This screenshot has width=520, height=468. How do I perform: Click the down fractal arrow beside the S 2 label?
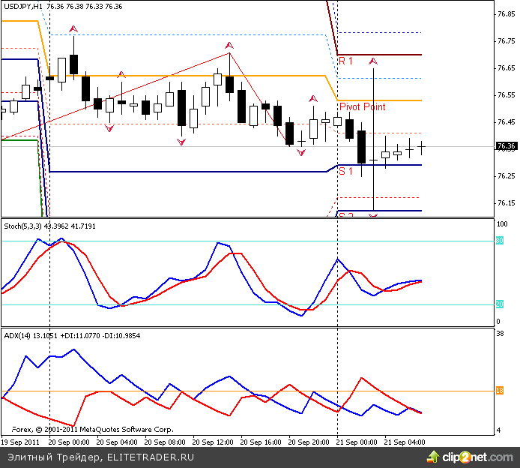tap(373, 216)
